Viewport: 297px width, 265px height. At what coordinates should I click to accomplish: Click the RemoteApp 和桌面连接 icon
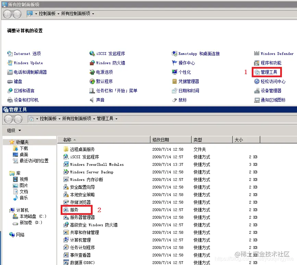tap(175, 54)
